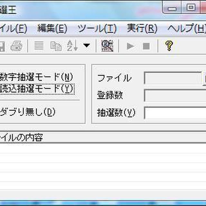This screenshot has height=206, width=206.
Task: Click the ファイル path field
Action: coord(173,78)
